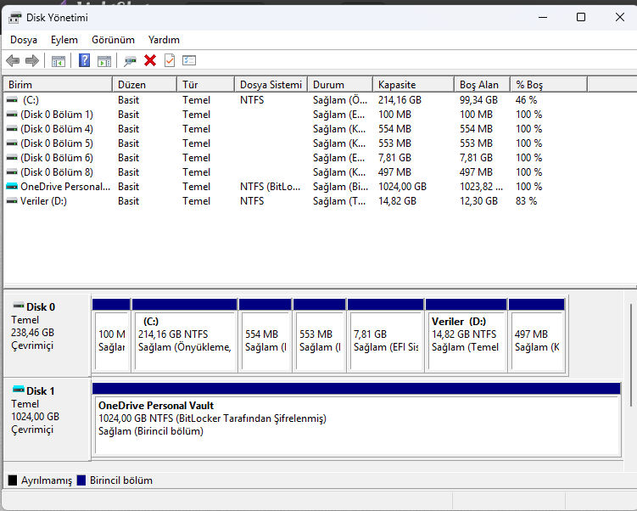Select the OneDrive Personal Vault partition block
The width and height of the screenshot is (637, 511).
click(x=356, y=419)
